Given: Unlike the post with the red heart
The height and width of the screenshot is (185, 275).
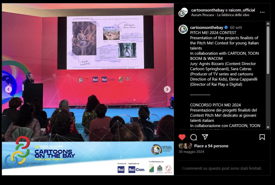Looking at the screenshot, I should (182, 137).
